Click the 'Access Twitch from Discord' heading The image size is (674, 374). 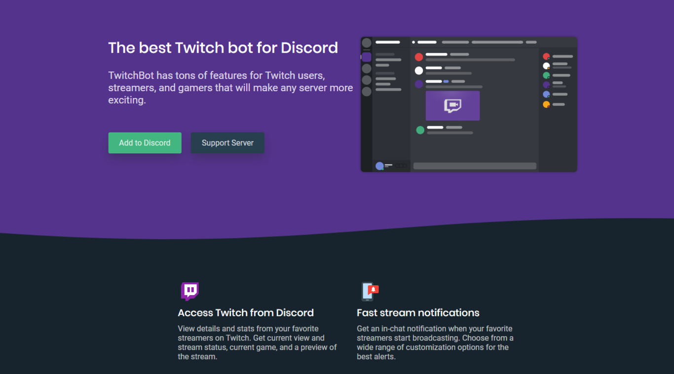(246, 313)
